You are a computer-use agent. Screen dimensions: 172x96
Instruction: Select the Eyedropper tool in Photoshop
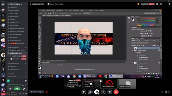[x=40, y=30]
